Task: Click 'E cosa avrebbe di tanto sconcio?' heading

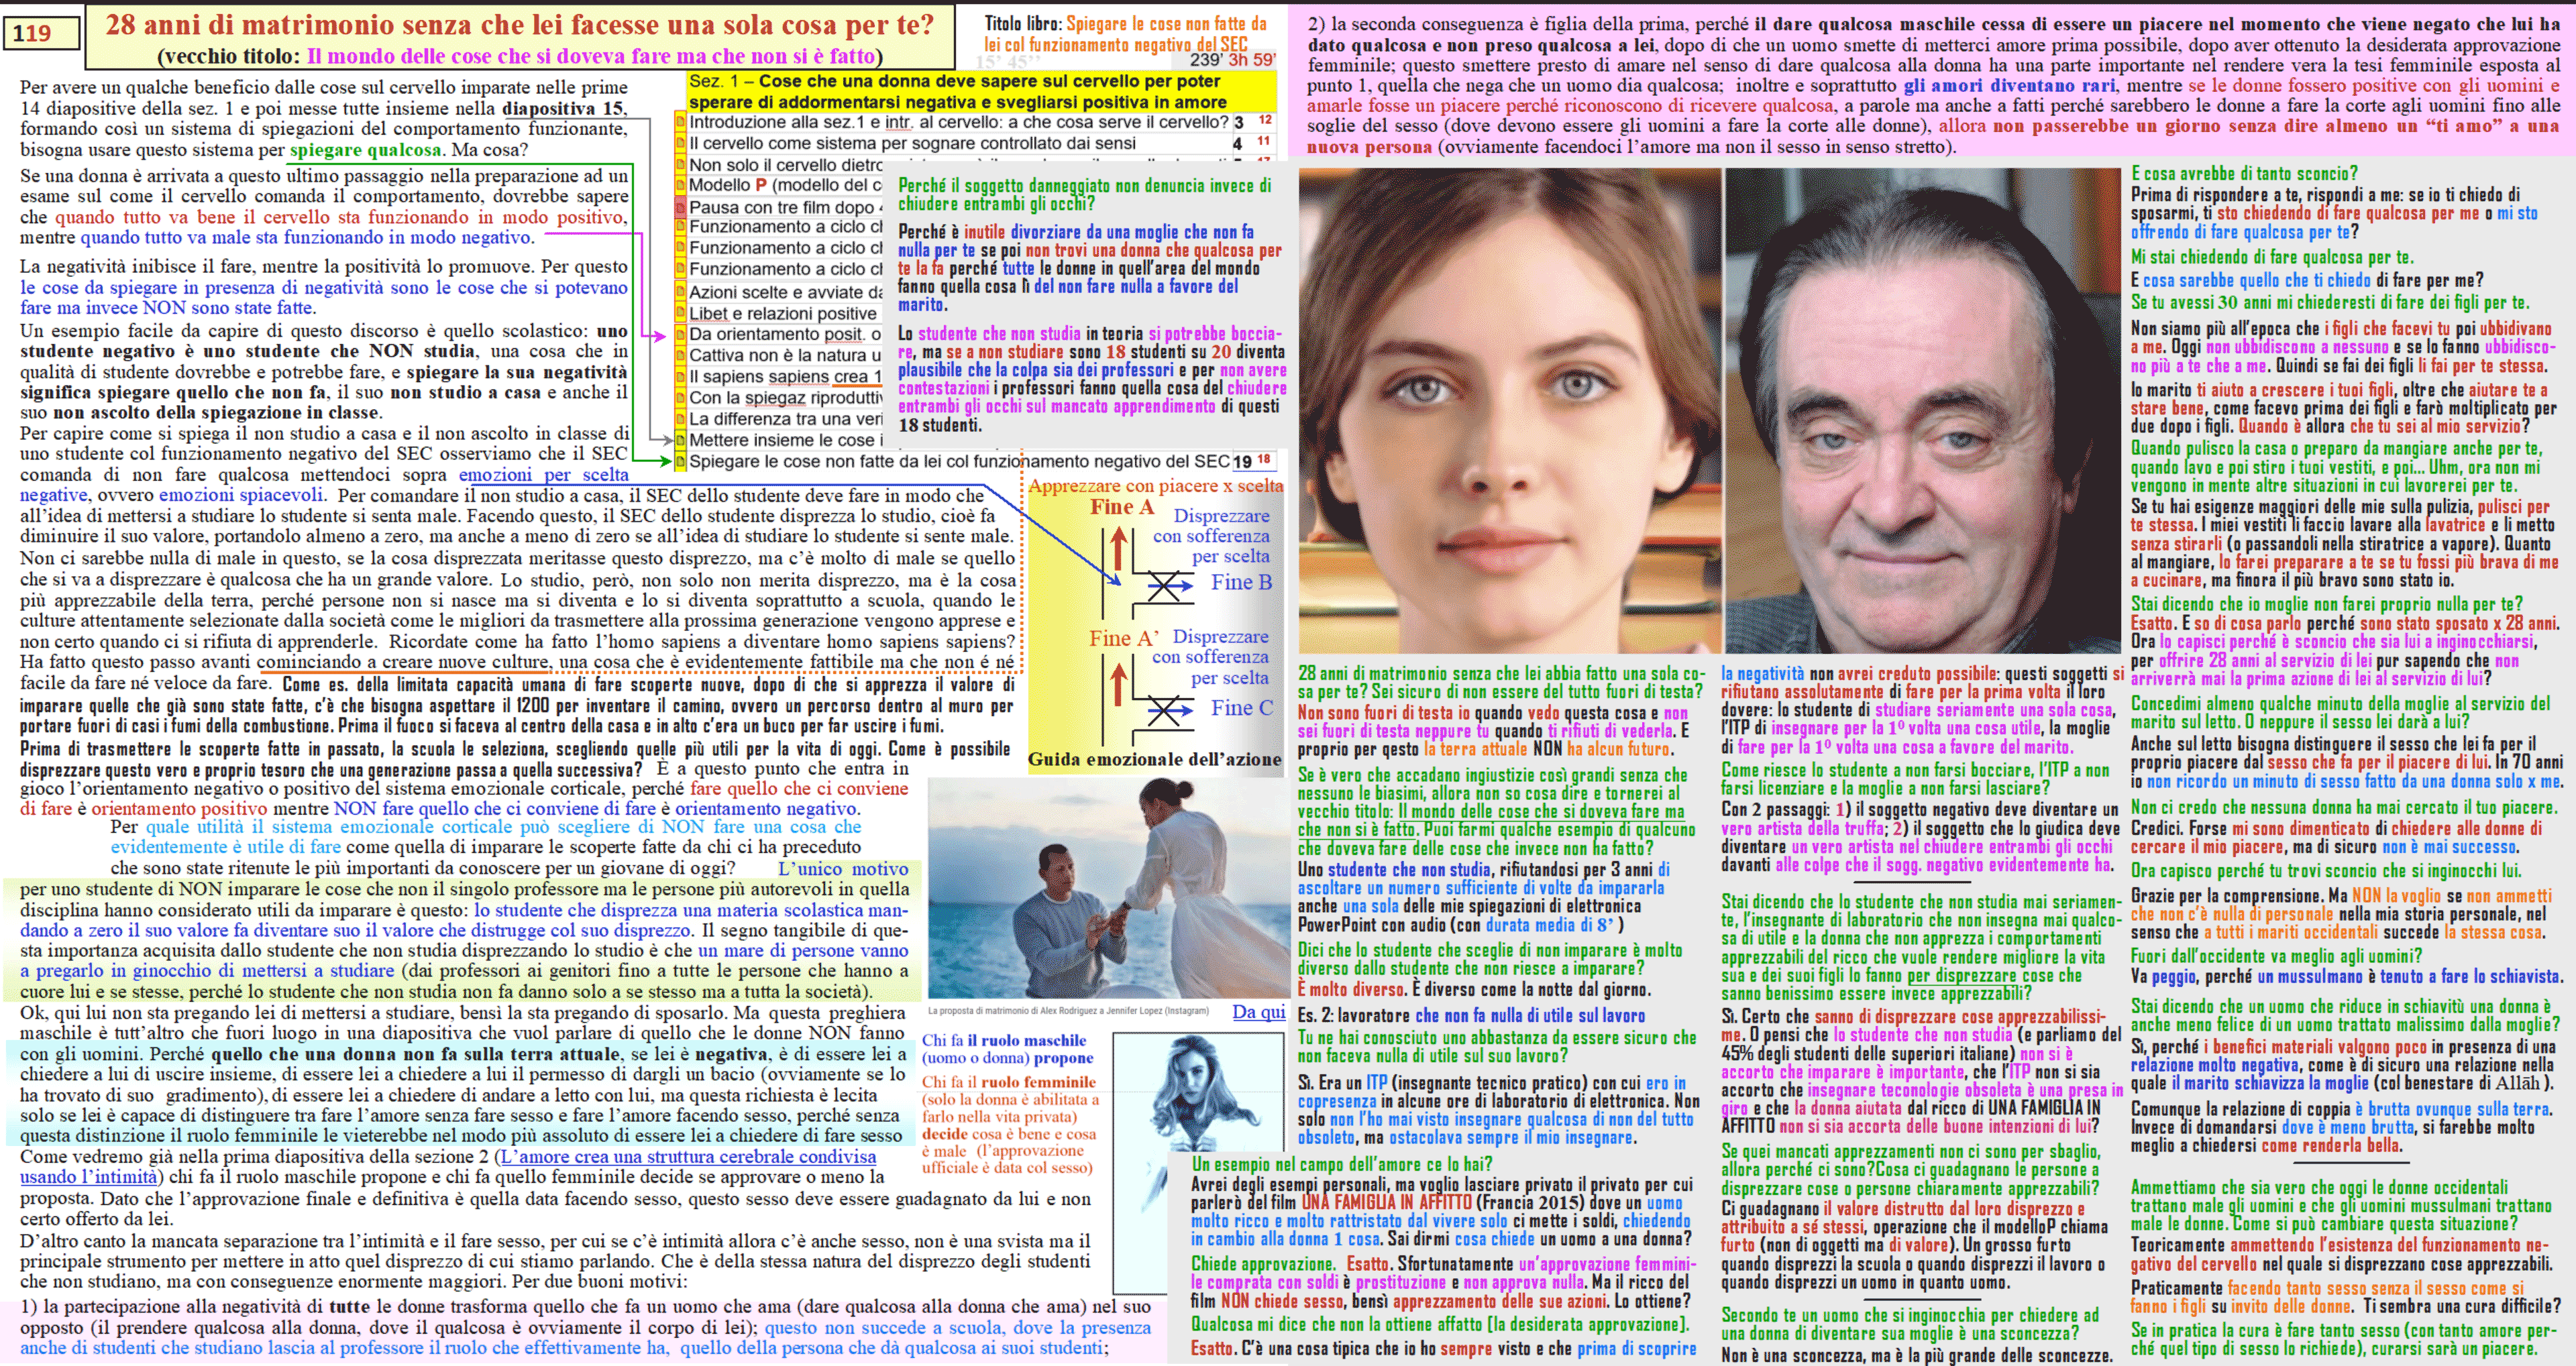Action: pos(2244,173)
